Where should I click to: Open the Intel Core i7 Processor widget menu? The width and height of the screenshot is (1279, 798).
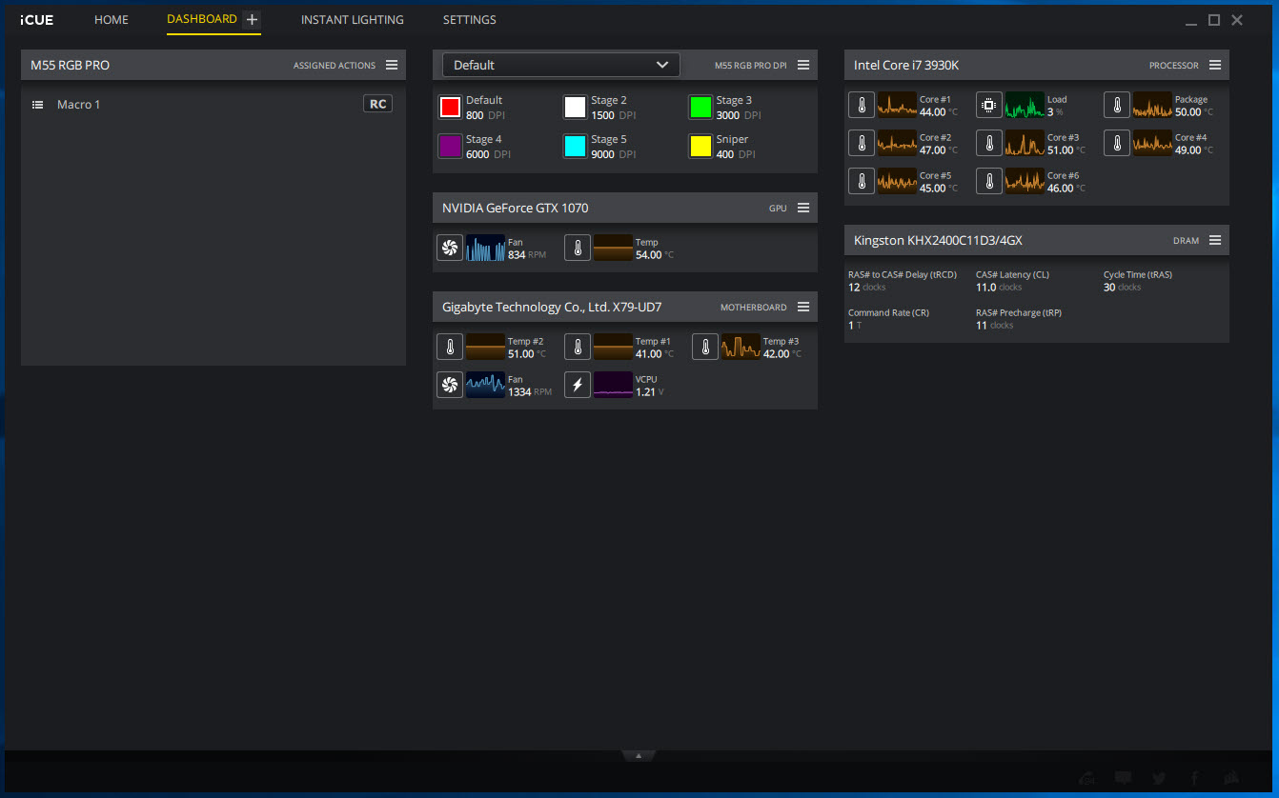click(1215, 65)
